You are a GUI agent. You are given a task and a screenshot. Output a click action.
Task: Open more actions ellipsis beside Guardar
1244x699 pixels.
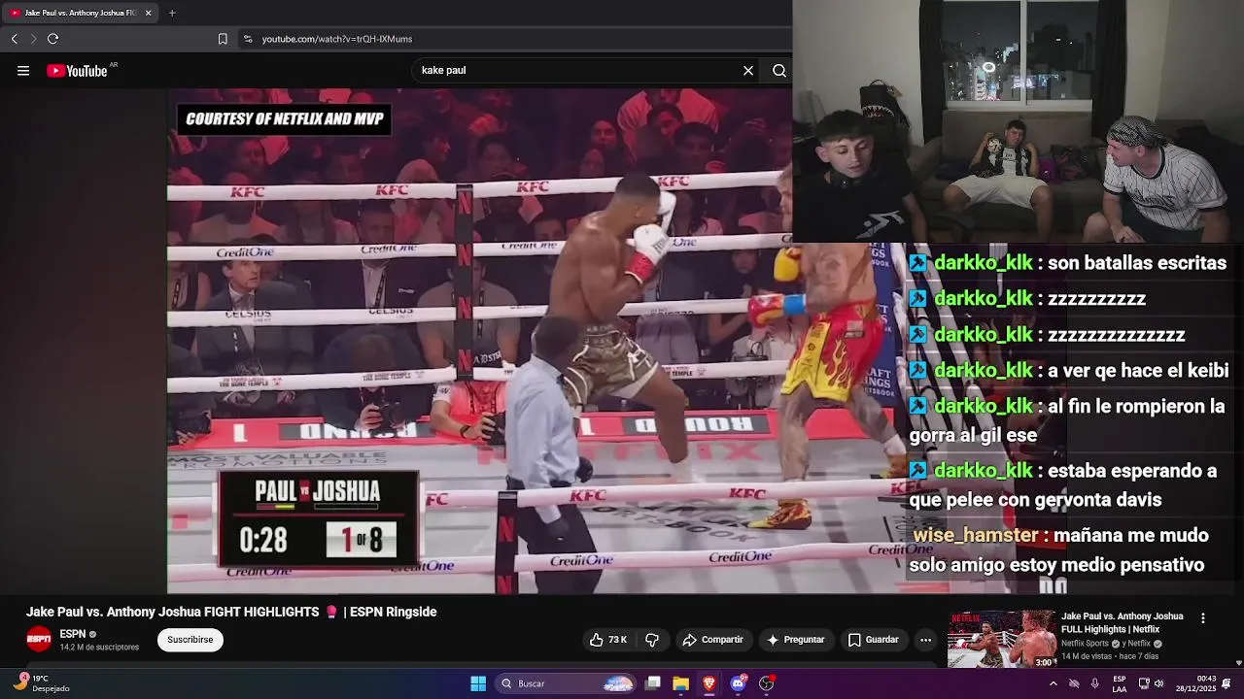point(926,640)
